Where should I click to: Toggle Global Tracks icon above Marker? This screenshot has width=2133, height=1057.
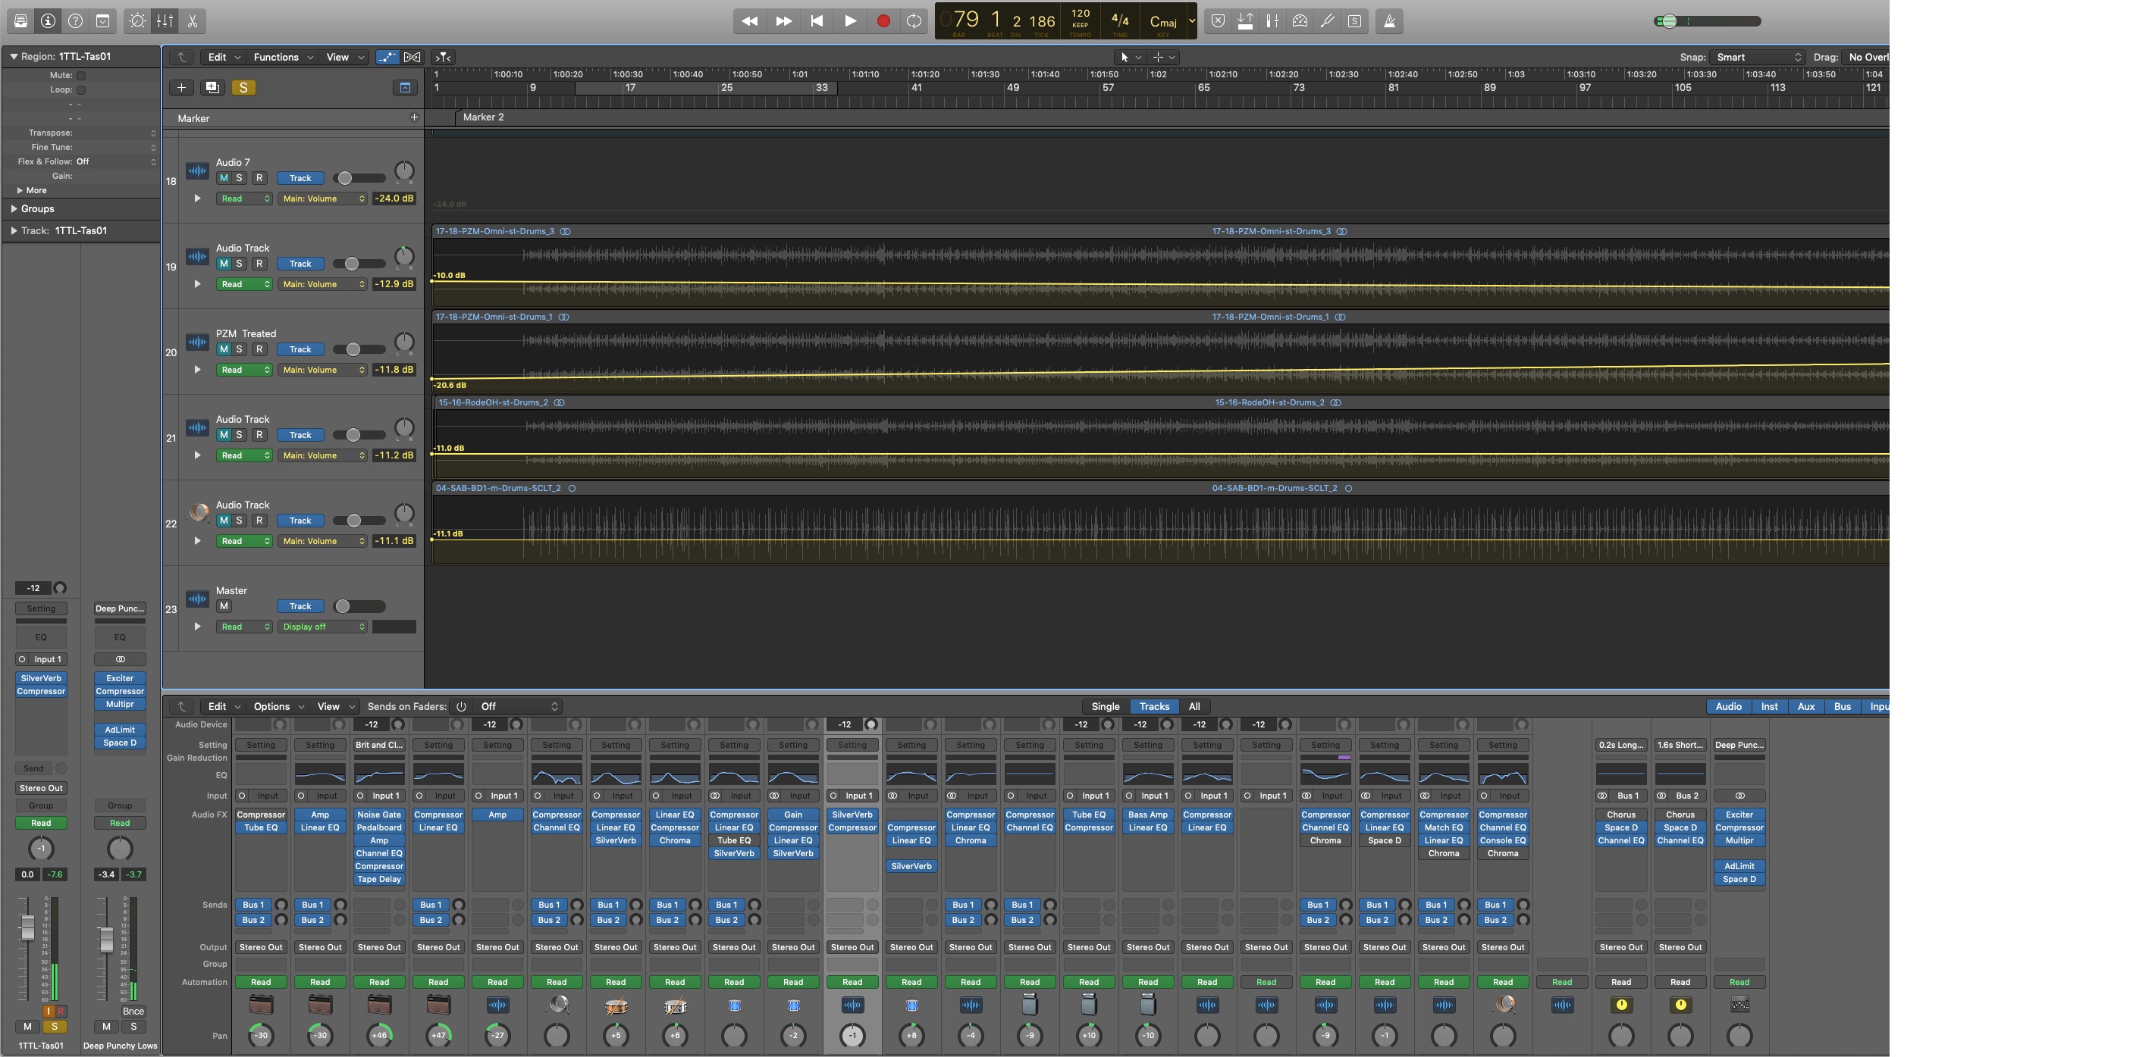coord(405,88)
